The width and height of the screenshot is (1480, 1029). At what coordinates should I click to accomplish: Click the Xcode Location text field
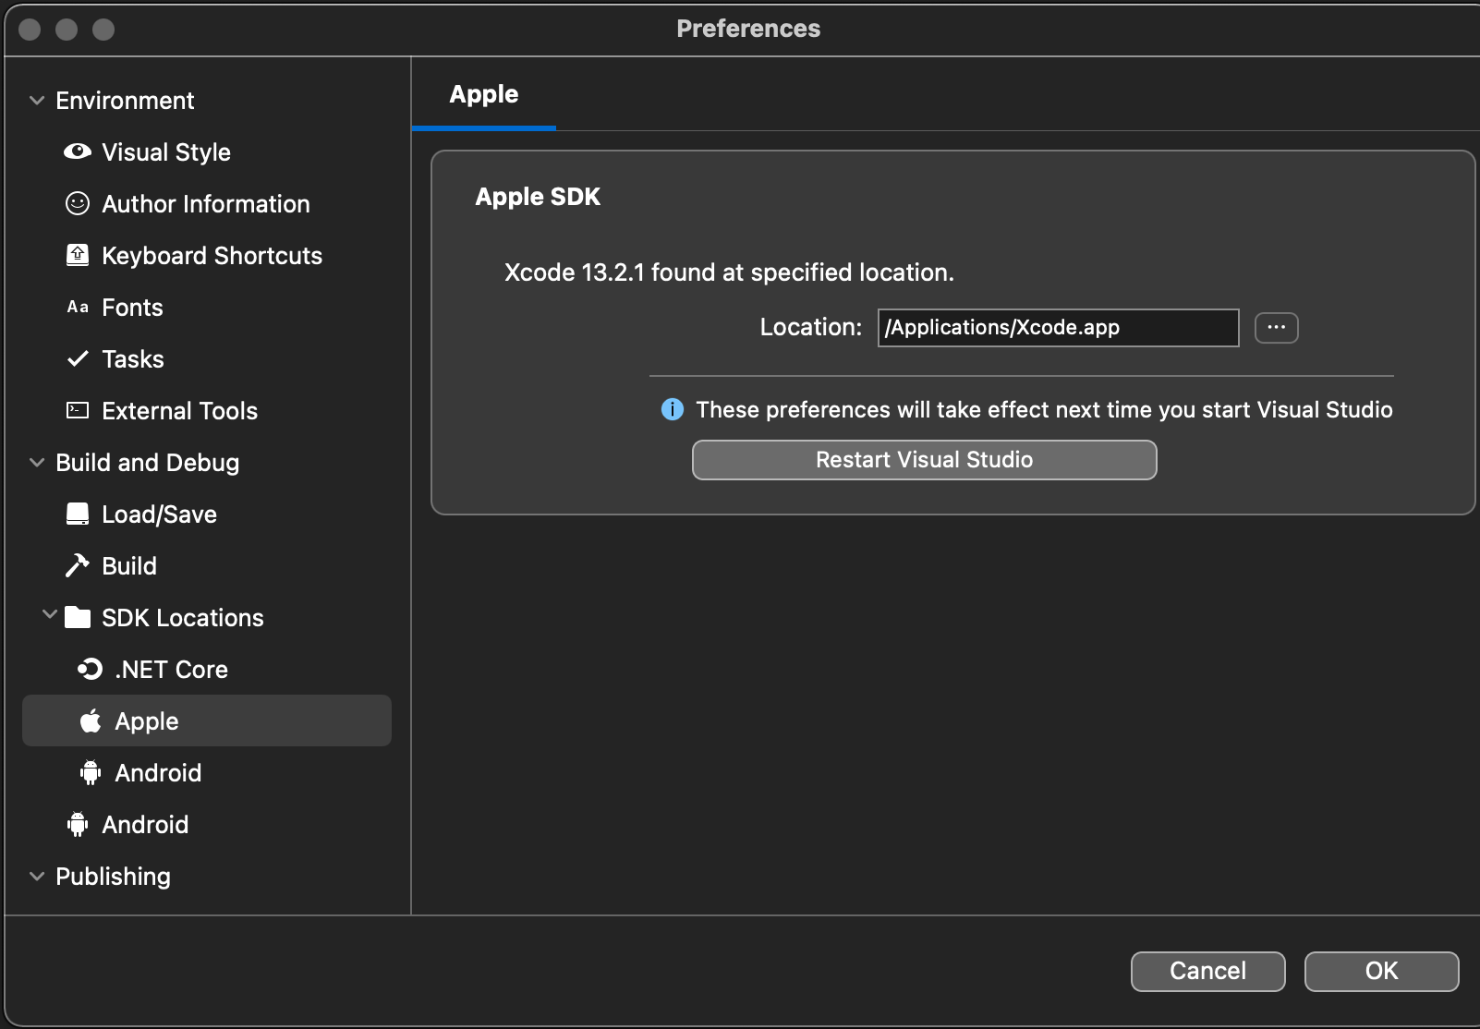click(x=1057, y=328)
